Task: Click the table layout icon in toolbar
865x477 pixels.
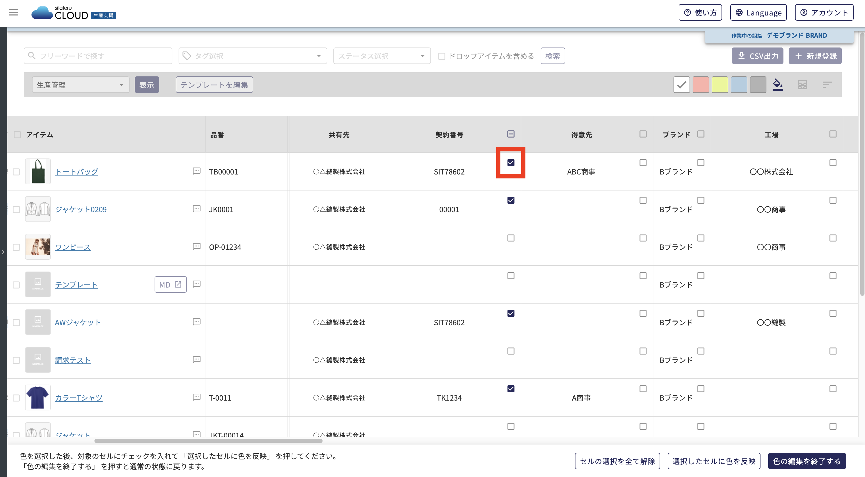Action: pyautogui.click(x=802, y=85)
